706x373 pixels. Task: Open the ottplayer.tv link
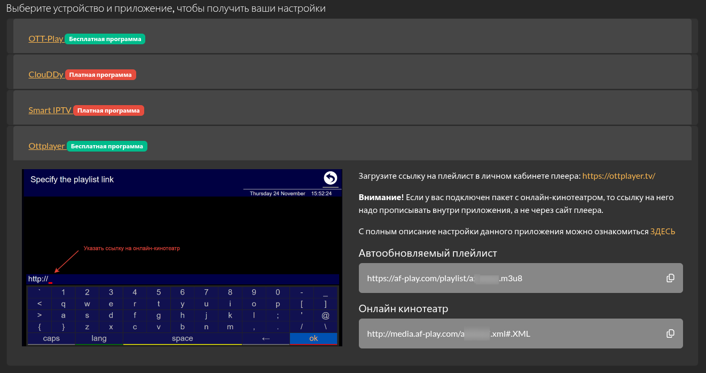pos(618,176)
